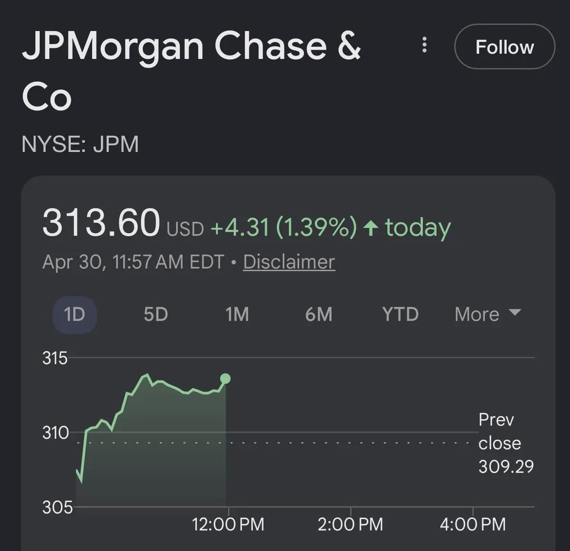The width and height of the screenshot is (570, 551).
Task: Select the YTD range tab
Action: [400, 314]
